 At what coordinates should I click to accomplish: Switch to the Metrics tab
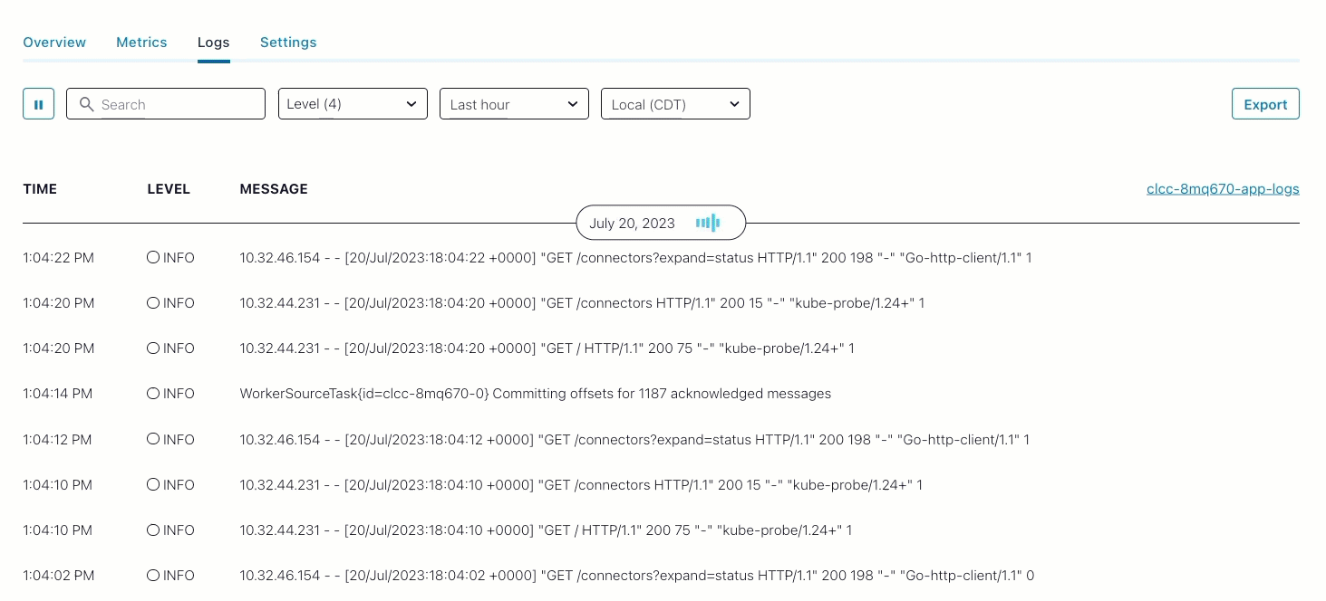point(141,42)
